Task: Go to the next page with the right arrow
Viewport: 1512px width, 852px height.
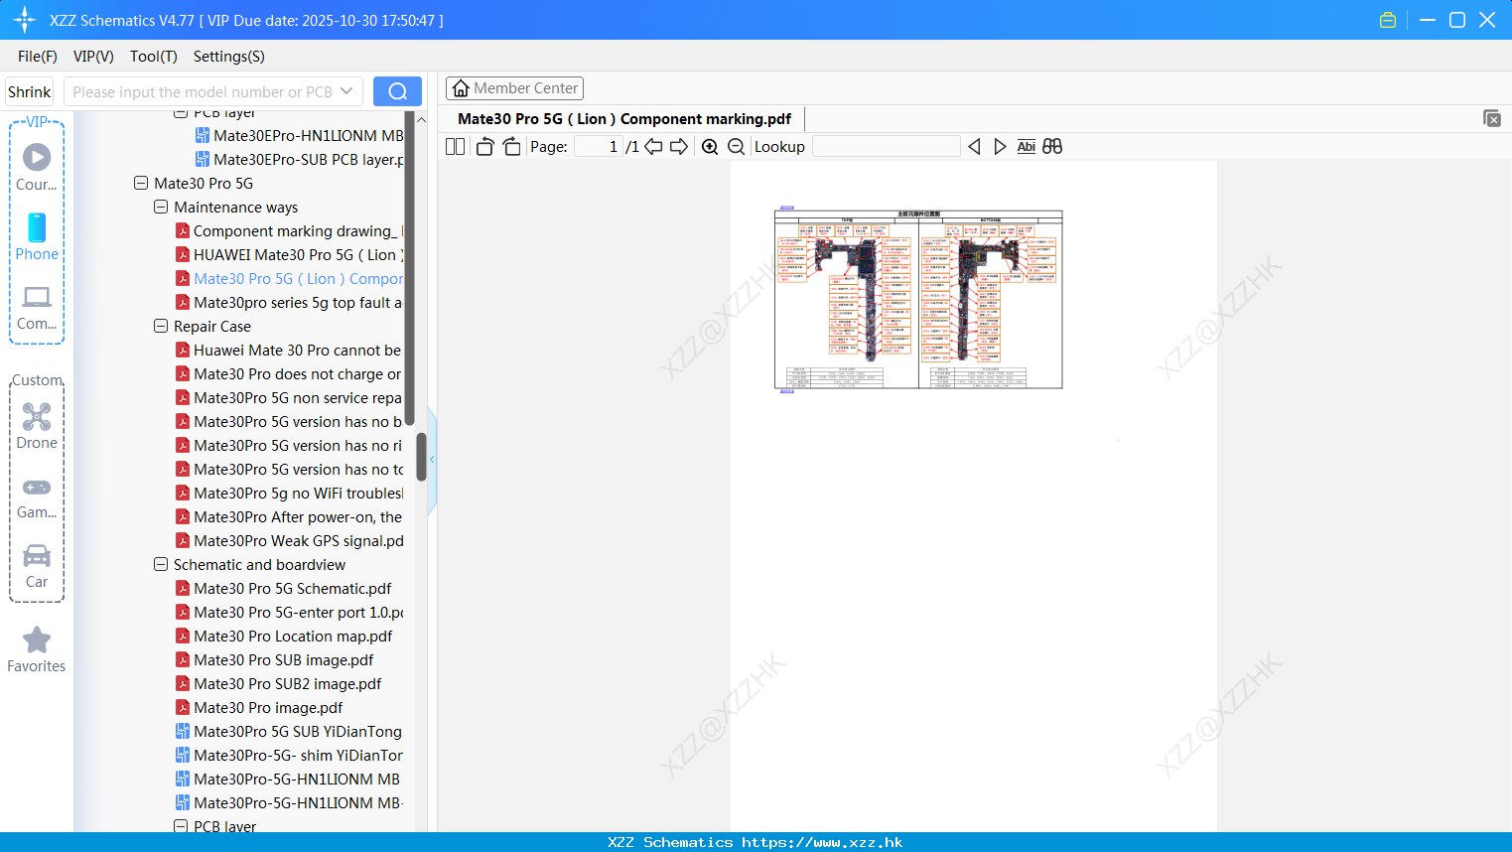Action: pyautogui.click(x=679, y=147)
